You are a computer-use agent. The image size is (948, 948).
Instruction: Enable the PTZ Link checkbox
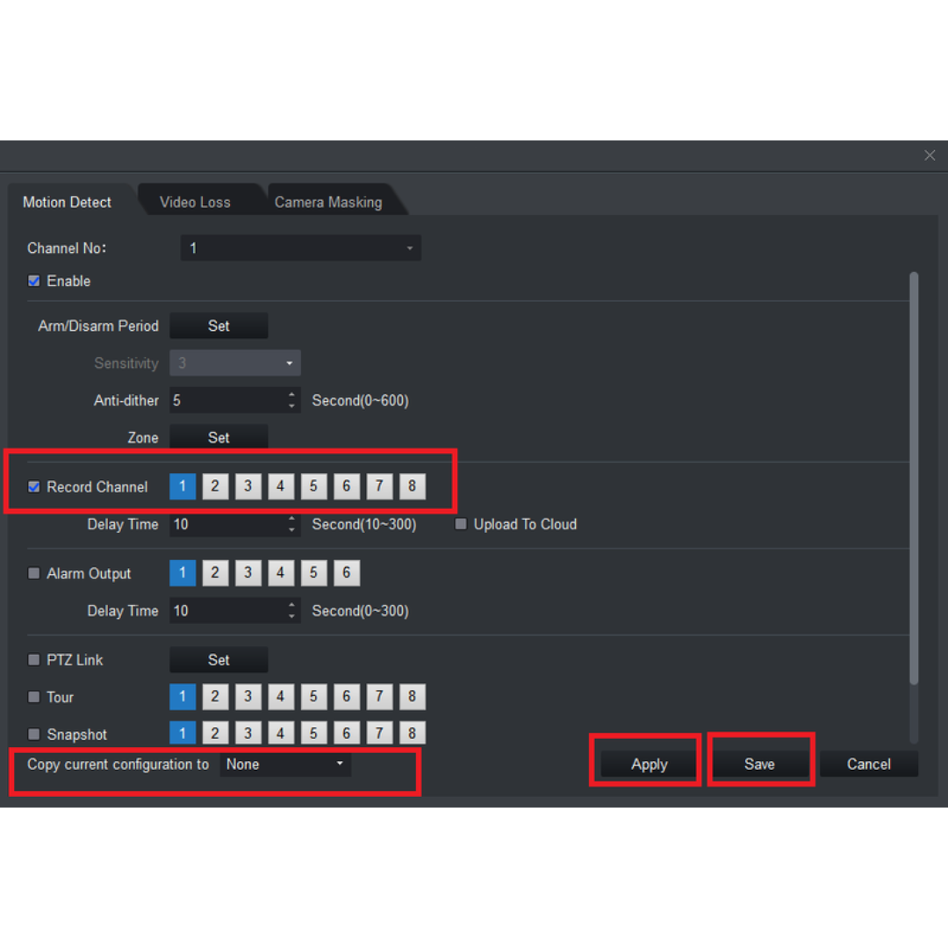pyautogui.click(x=34, y=659)
